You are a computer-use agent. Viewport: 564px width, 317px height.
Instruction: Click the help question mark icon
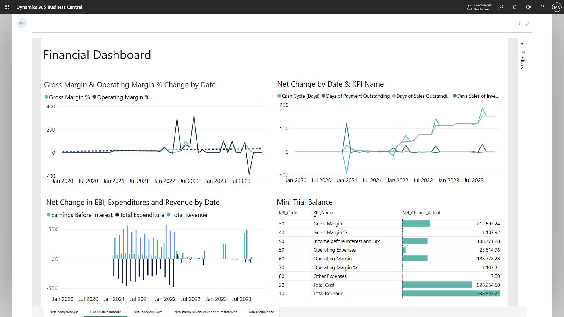click(543, 7)
